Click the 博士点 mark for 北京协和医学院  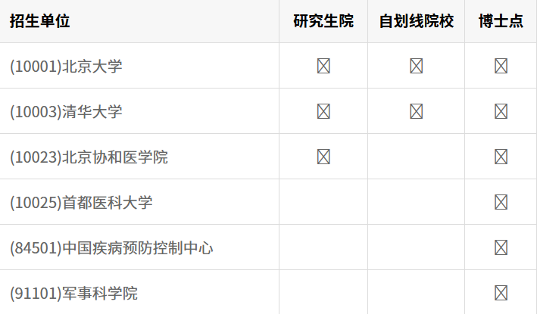pyautogui.click(x=501, y=157)
